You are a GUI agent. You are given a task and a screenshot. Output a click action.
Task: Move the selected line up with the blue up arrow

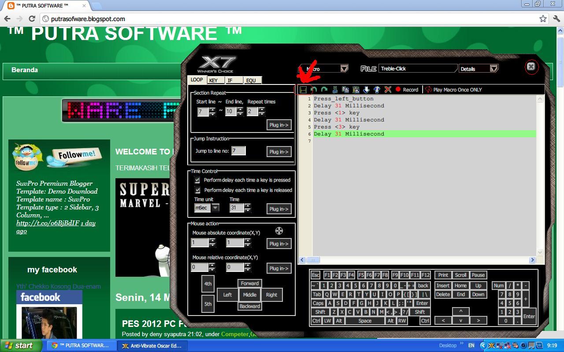[377, 90]
